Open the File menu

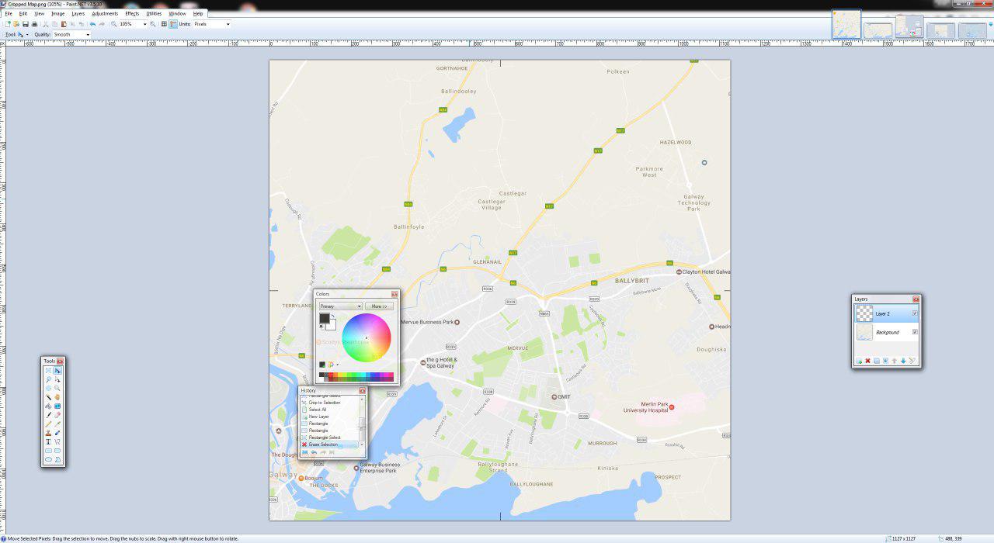click(x=9, y=13)
